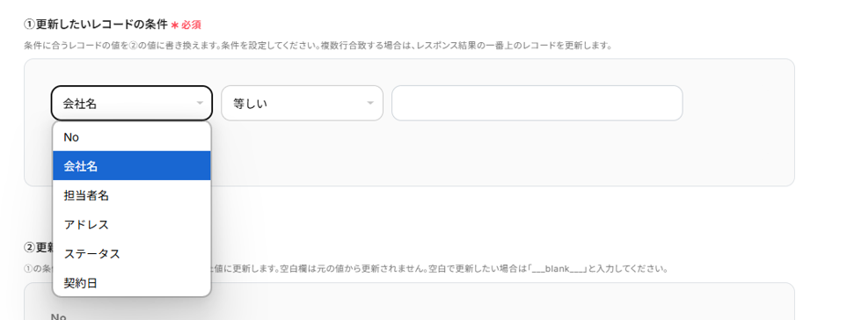Choose 契約日 from the dropdown list

(131, 283)
